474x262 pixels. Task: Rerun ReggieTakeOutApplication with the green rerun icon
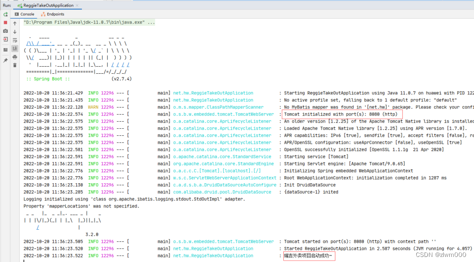6,14
